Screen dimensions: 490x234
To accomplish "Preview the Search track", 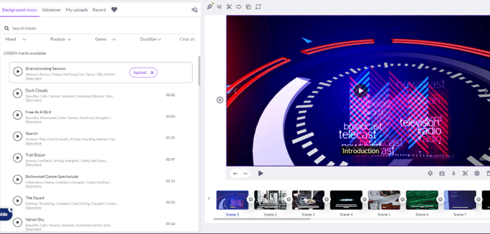I will point(17,136).
